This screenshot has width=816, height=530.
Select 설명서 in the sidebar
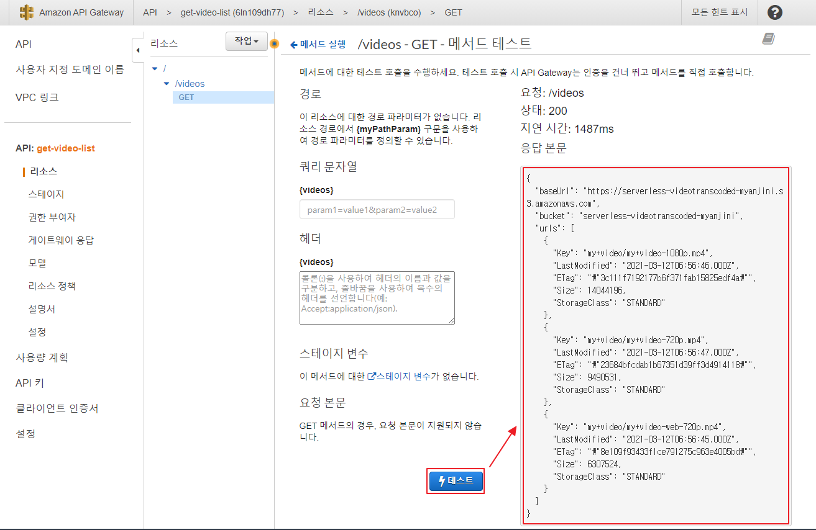click(42, 309)
